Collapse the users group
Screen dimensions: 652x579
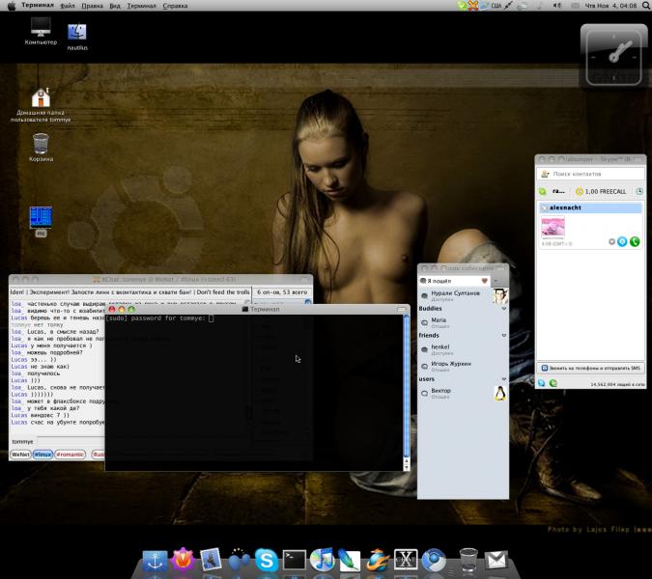[504, 379]
